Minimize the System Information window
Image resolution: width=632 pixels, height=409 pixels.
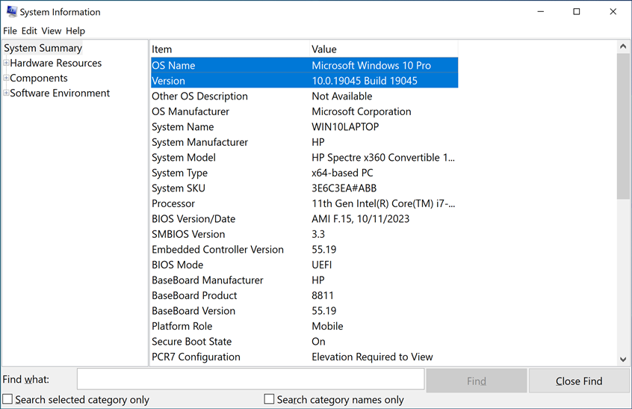pos(541,12)
